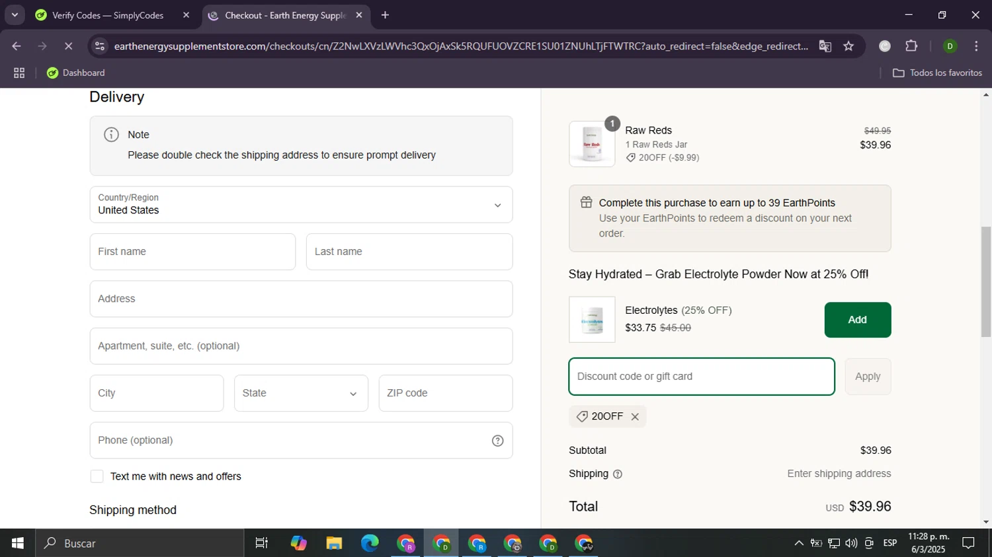Open File Explorer from taskbar

[x=334, y=543]
